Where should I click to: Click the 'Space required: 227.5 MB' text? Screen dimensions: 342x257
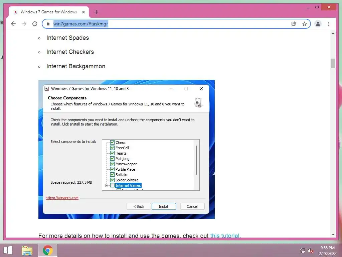[71, 182]
